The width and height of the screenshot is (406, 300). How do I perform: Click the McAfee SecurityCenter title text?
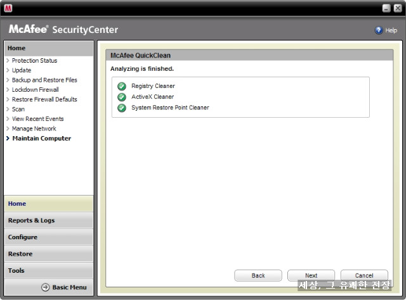tap(63, 29)
